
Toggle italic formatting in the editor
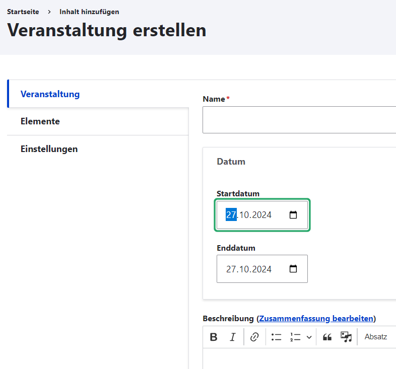(232, 337)
